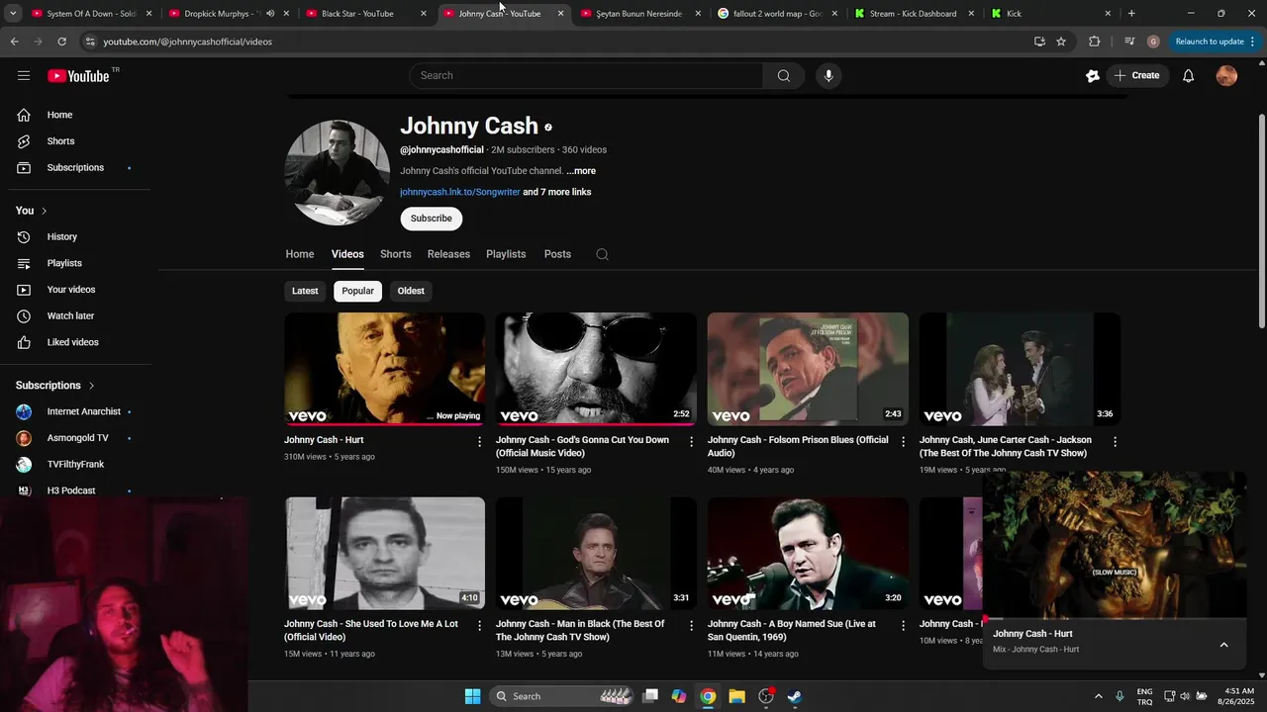Switch to Black Star - YouTube browser tab

pos(366,14)
